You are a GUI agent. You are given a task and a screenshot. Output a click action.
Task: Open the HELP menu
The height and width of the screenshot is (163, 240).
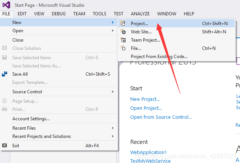189,14
